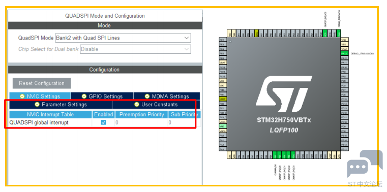Switch to the GPIO Settings tab
The height and width of the screenshot is (192, 387).
click(102, 97)
